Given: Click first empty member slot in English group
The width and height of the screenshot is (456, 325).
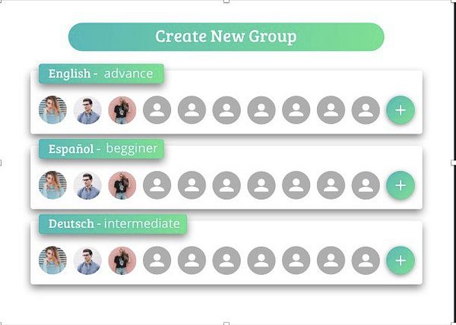Looking at the screenshot, I should click(157, 110).
